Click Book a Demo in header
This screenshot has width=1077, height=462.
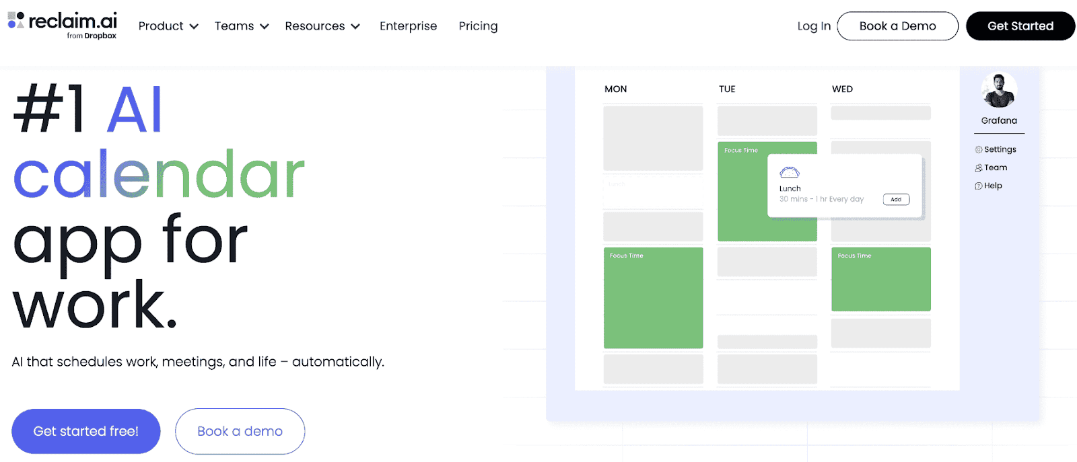point(897,26)
